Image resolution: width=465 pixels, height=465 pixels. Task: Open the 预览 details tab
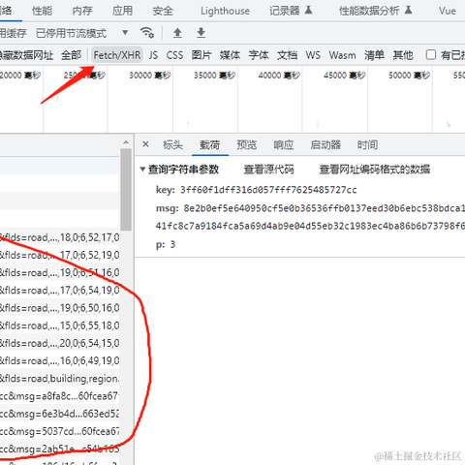247,144
